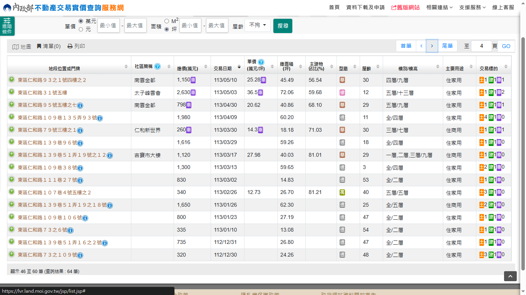Click info icon for 東區仁和路９５號五樓之七
526x295 pixels.
pyautogui.click(x=80, y=105)
